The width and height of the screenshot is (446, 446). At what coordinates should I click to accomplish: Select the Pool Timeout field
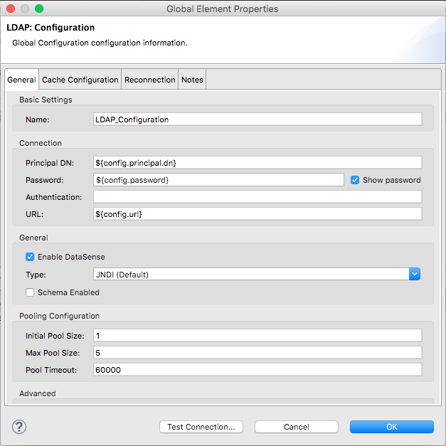click(x=257, y=370)
